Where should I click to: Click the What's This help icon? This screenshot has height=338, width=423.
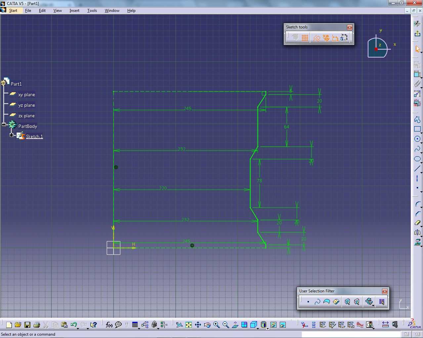94,325
